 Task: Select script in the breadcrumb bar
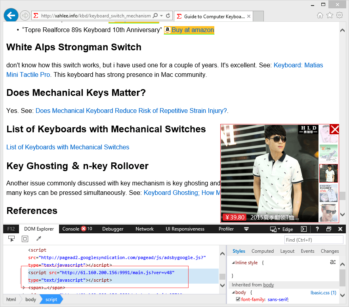[51, 299]
